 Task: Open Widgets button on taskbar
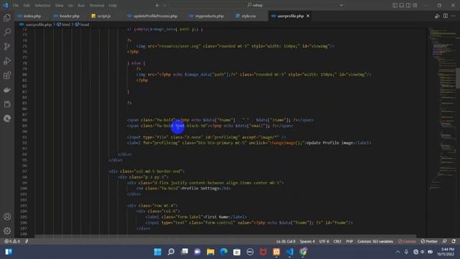[x=9, y=252]
